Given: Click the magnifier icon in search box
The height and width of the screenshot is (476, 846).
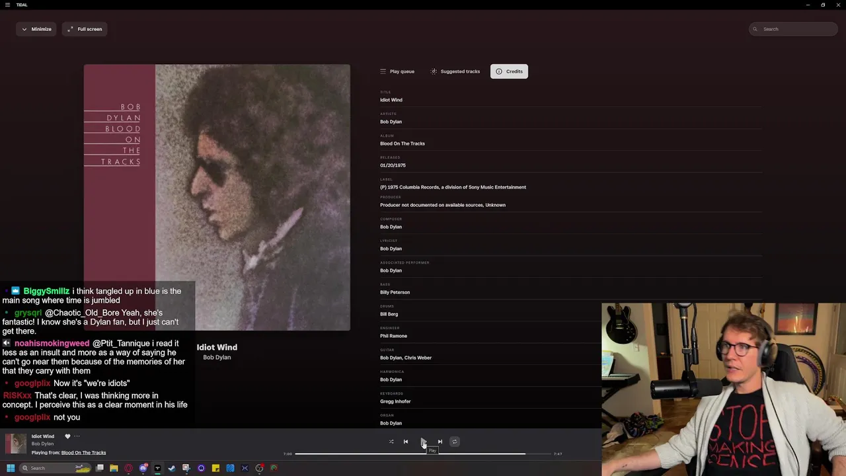Looking at the screenshot, I should (756, 29).
